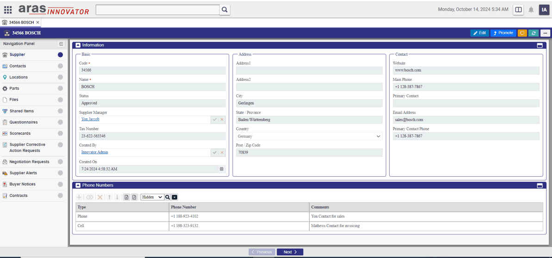Delete phone number row icon
The width and height of the screenshot is (552, 258).
pyautogui.click(x=100, y=197)
